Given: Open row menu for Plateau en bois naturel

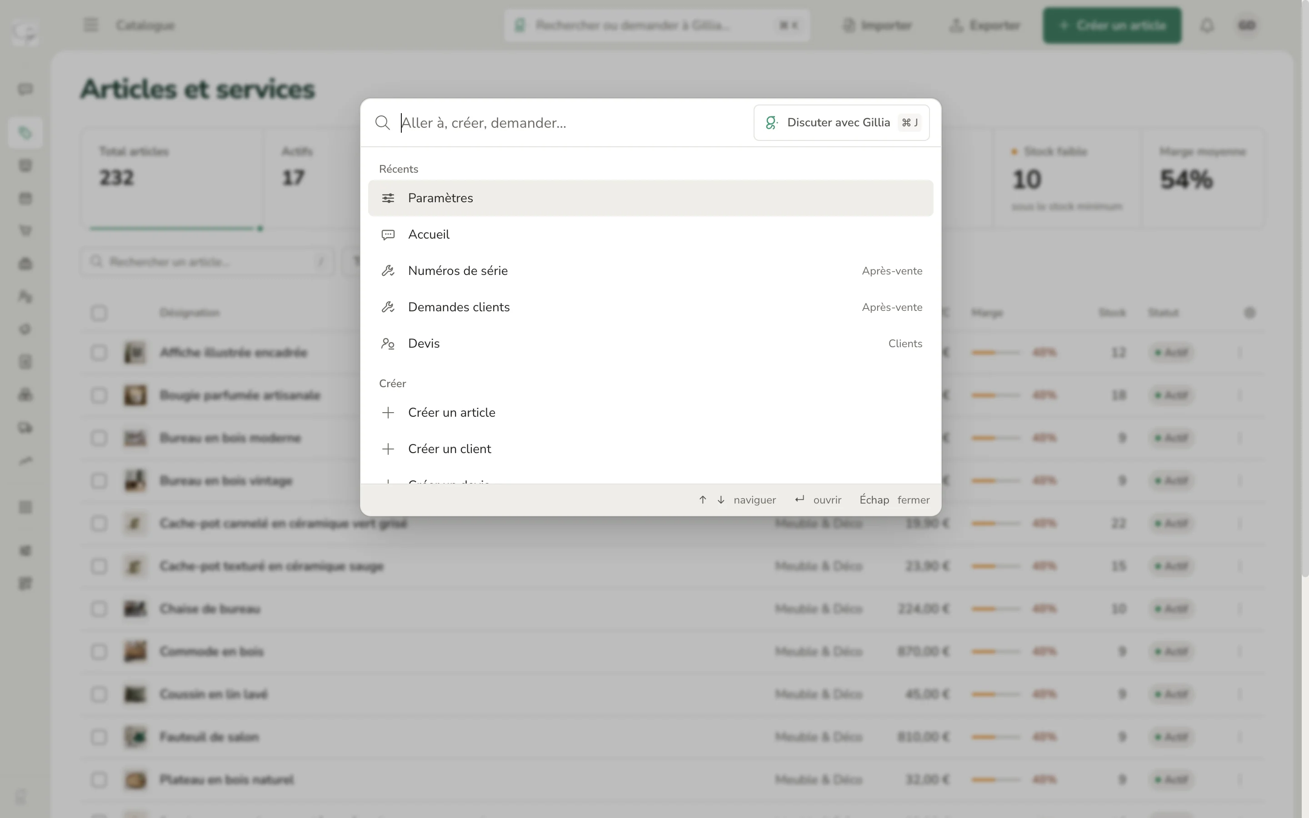Looking at the screenshot, I should (1240, 779).
